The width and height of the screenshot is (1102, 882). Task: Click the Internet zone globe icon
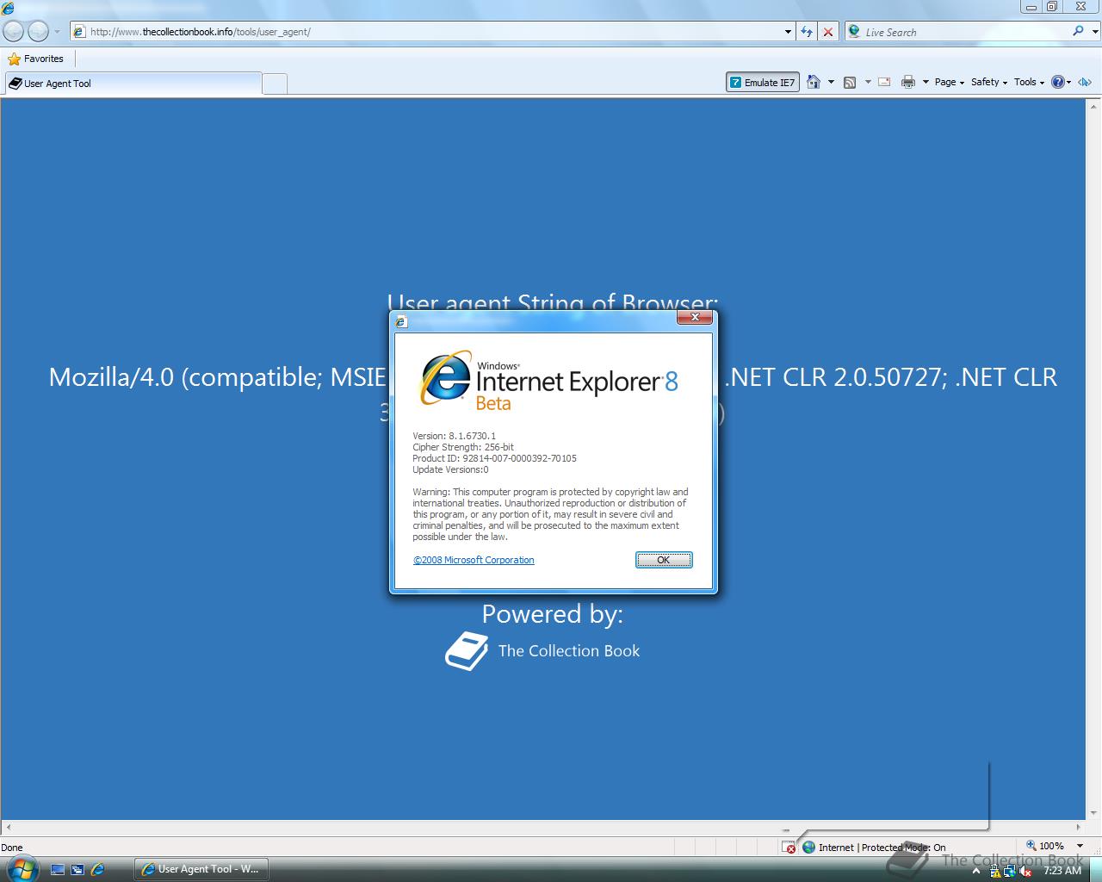808,848
